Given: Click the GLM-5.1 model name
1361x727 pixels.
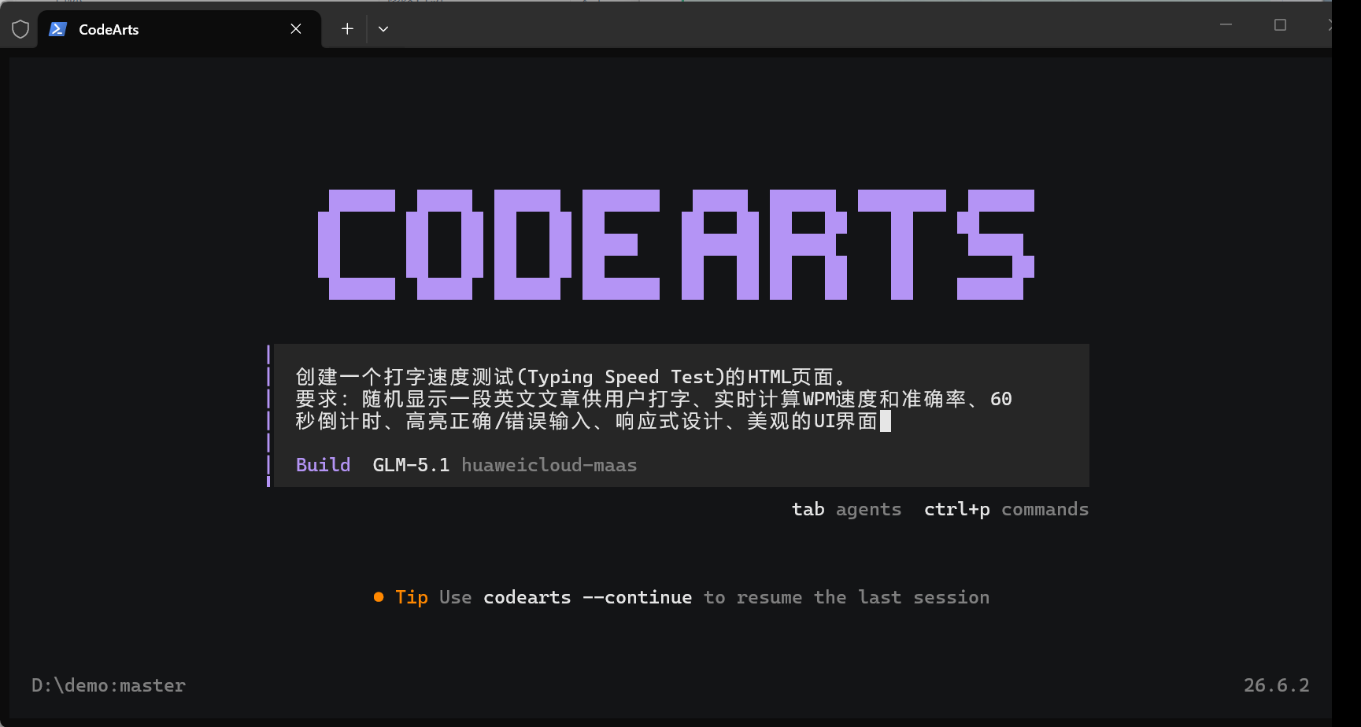Looking at the screenshot, I should (411, 465).
